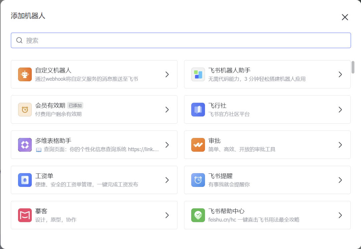Viewport: 361px width, 249px height.
Task: Click description 付费用户剩余有效期
Action: [x=58, y=114]
